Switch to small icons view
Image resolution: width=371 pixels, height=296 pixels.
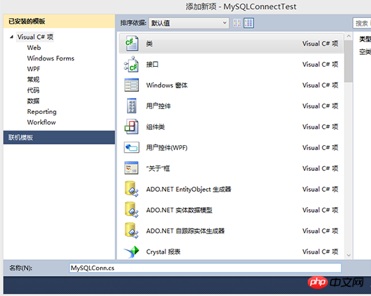coord(237,23)
